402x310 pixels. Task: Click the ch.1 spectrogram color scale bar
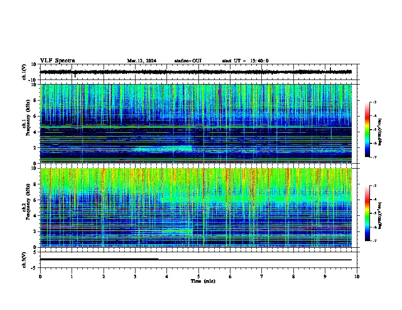(x=367, y=130)
